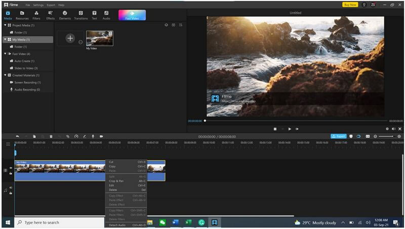405x229 pixels.
Task: Toggle preview volume speaker
Action: point(393,129)
